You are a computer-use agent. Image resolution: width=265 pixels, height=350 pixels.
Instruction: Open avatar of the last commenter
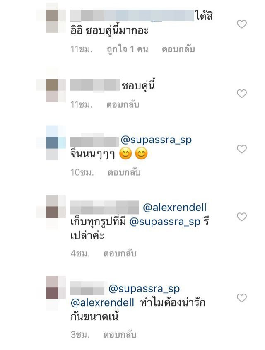52,293
